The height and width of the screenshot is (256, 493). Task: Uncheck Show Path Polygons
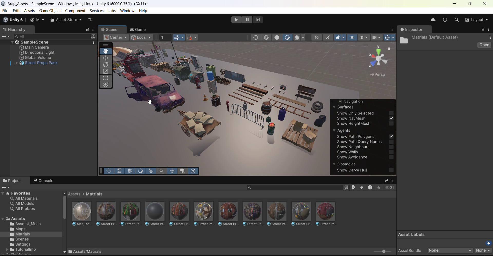click(391, 136)
